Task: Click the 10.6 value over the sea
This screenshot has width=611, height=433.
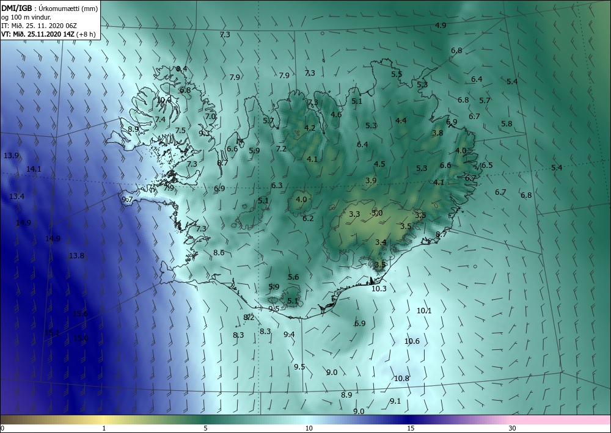Action: pyautogui.click(x=412, y=341)
